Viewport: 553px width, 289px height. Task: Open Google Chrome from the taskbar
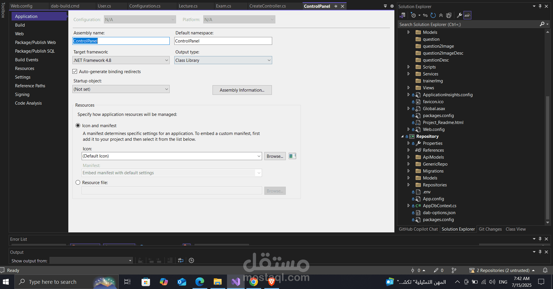pos(254,282)
